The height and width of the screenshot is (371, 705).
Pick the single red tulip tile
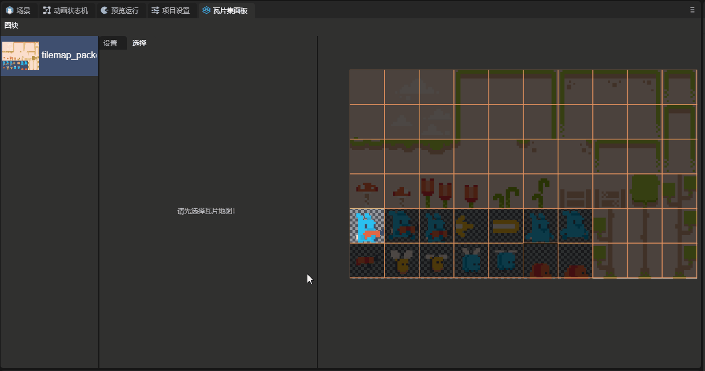pyautogui.click(x=471, y=191)
